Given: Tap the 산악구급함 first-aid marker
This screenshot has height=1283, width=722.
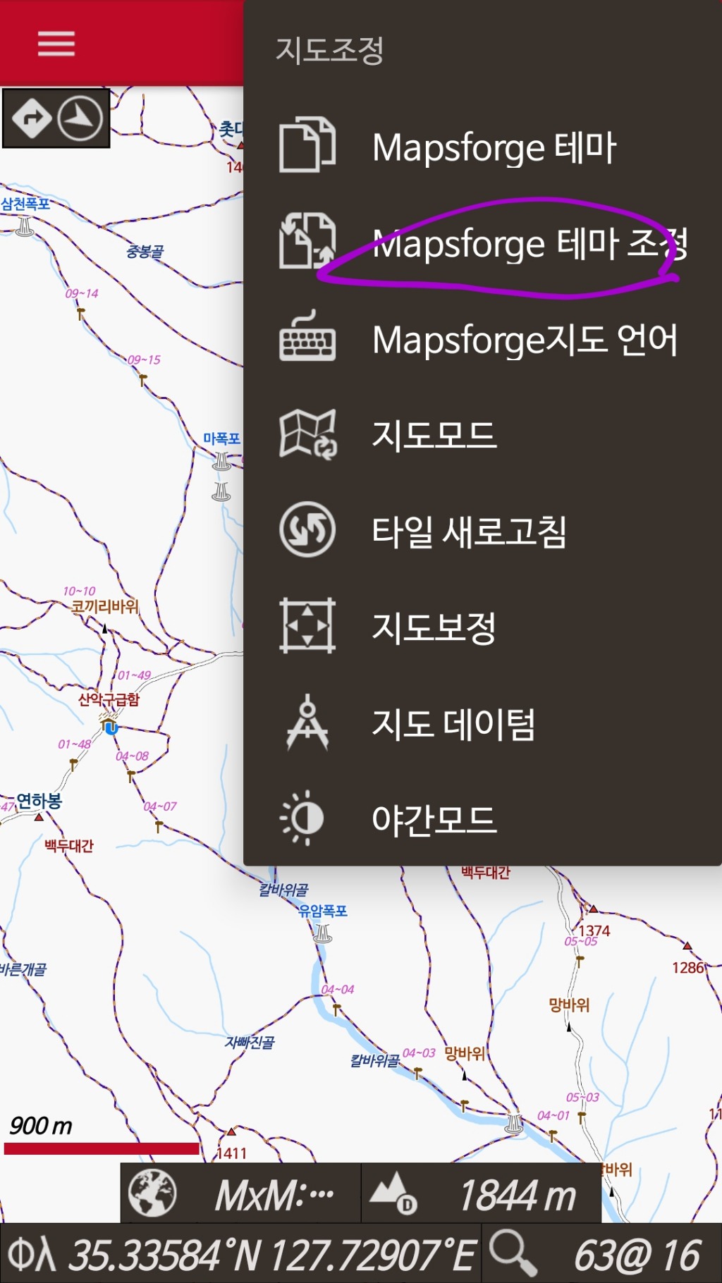Looking at the screenshot, I should pyautogui.click(x=109, y=723).
